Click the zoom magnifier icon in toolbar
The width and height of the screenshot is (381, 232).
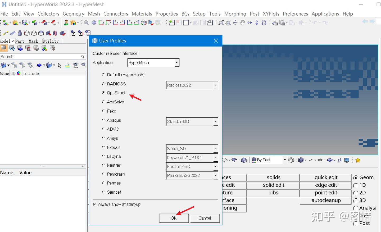pyautogui.click(x=87, y=23)
